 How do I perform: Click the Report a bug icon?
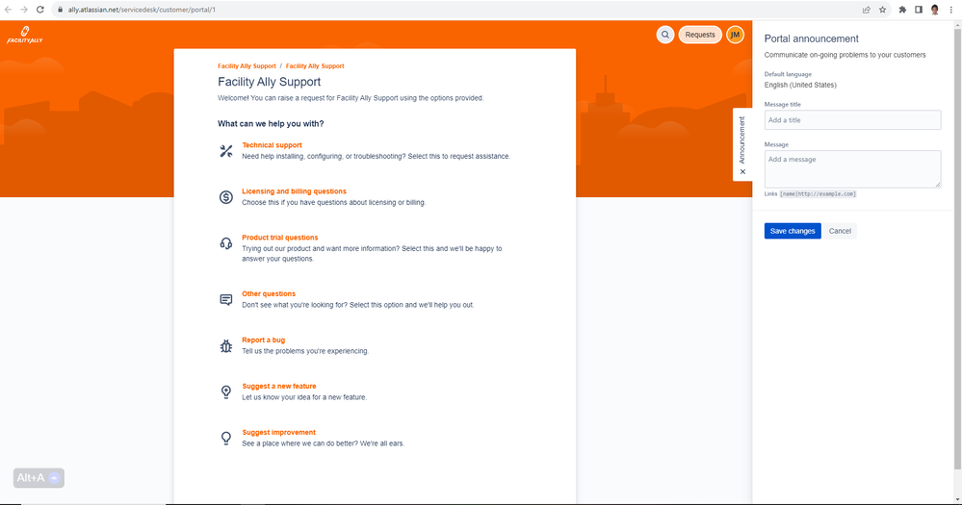tap(225, 345)
